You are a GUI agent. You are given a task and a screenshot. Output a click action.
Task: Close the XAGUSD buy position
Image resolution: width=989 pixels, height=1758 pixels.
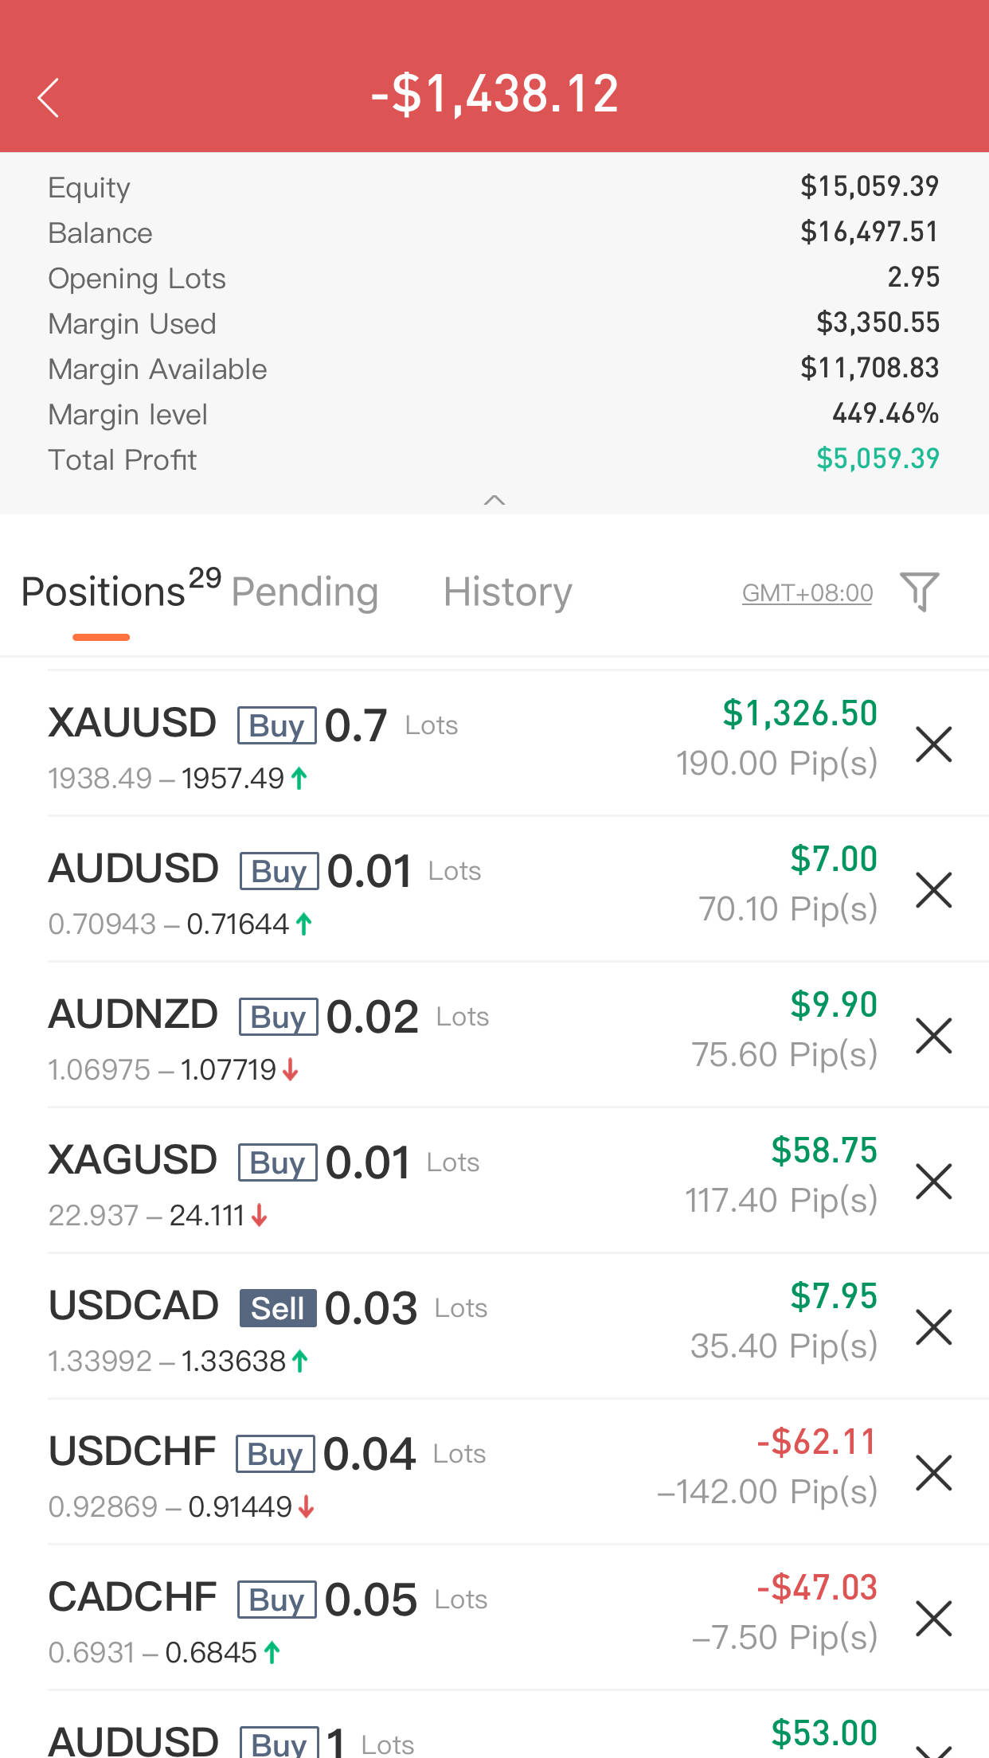933,1182
